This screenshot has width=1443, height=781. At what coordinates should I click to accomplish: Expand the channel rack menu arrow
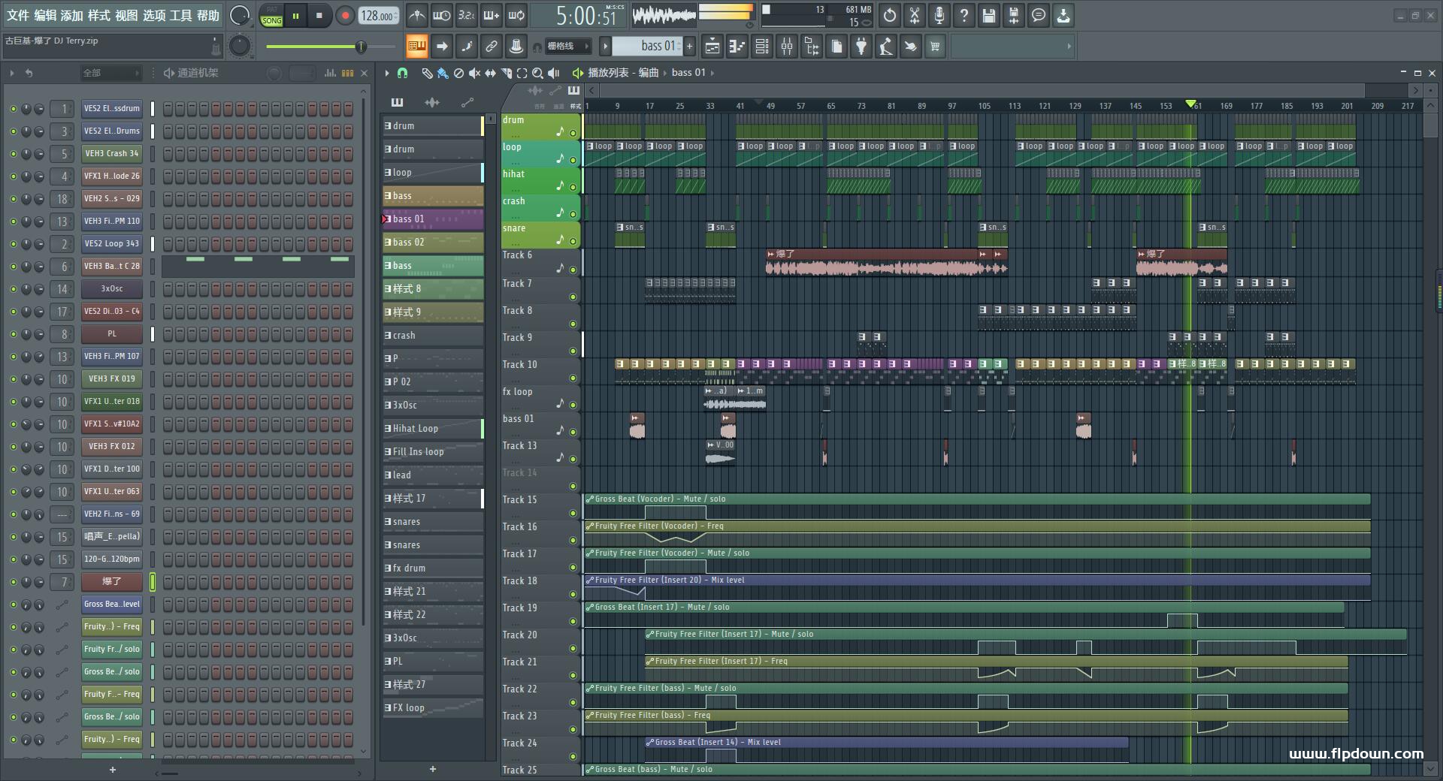pyautogui.click(x=12, y=73)
